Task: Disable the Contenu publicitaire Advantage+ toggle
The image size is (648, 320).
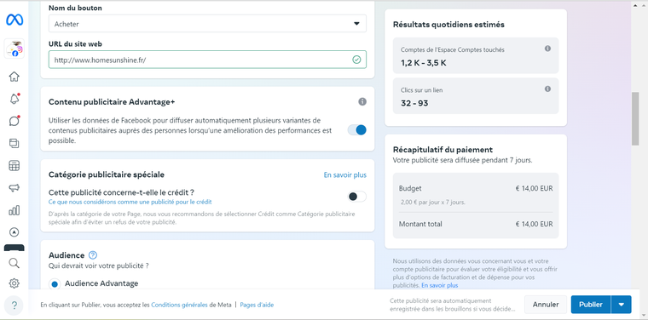Action: point(357,130)
